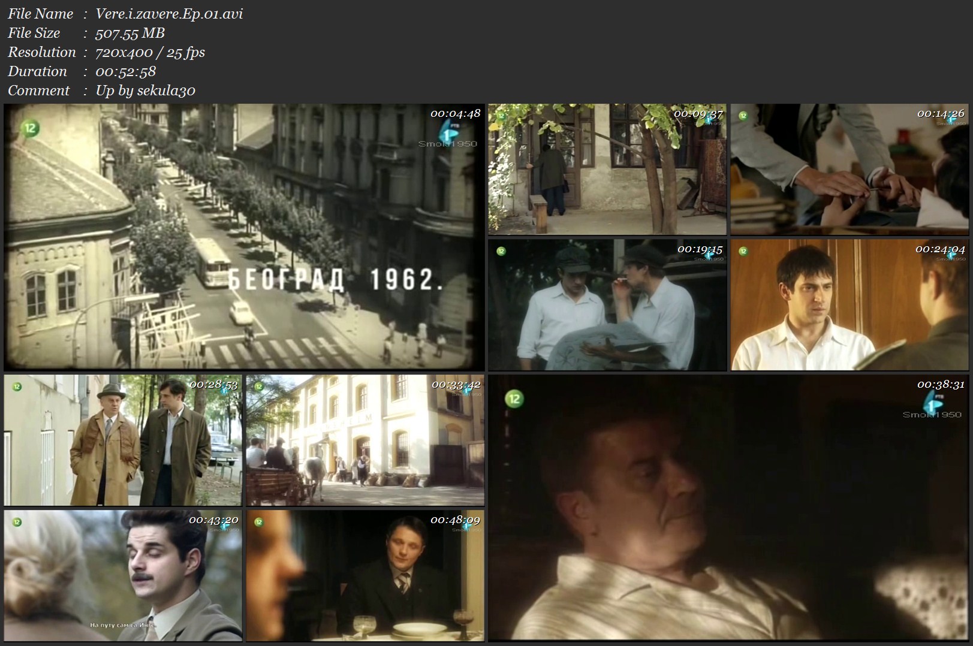973x646 pixels.
Task: Click the subtitle text in 00:43:20 thumbnail
Action: pos(123,625)
